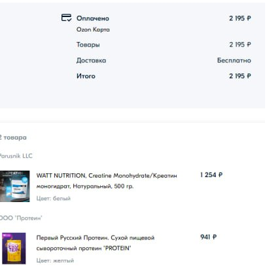Select the Ozon Карта payment method text

pos(93,30)
